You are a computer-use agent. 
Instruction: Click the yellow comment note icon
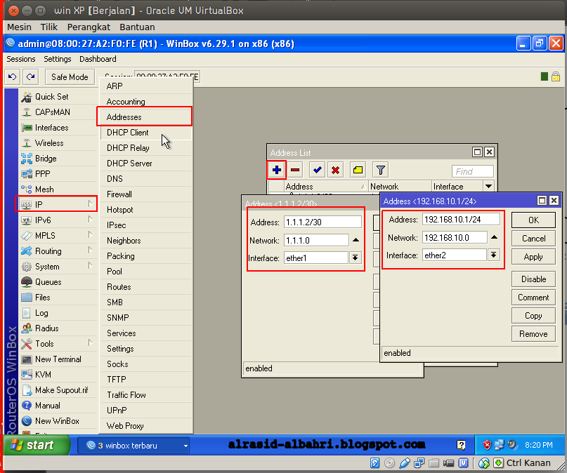pos(358,170)
